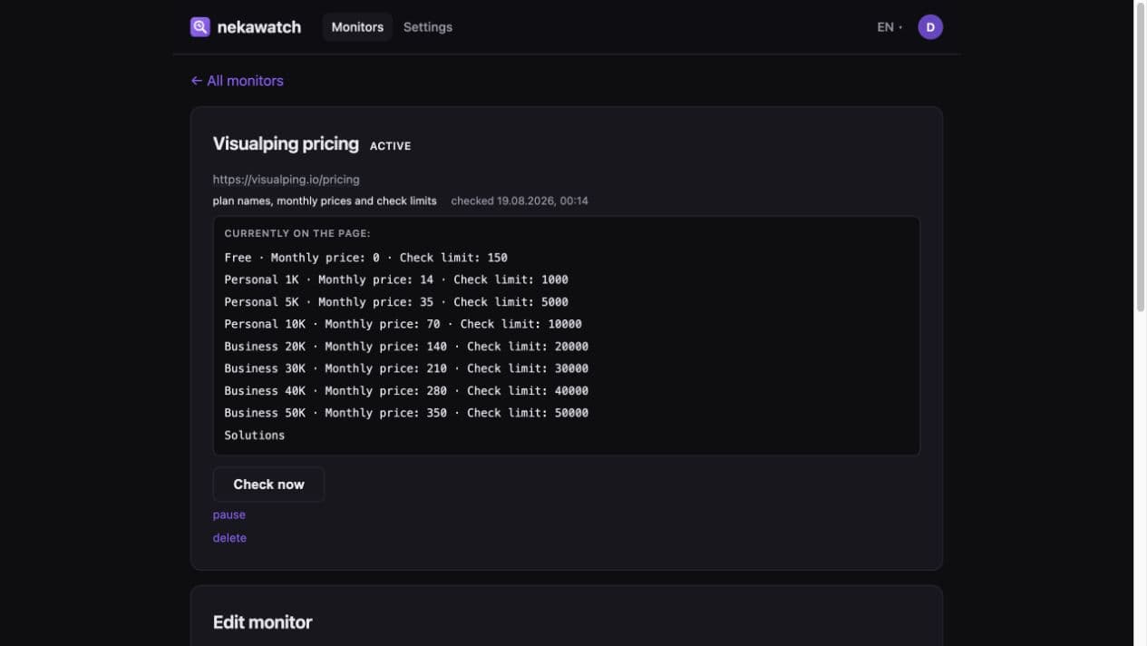Click the Check now button
Image resolution: width=1147 pixels, height=646 pixels.
pos(268,484)
